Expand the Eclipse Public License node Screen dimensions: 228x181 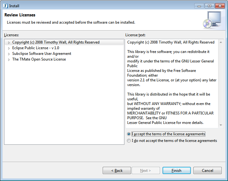pos(9,48)
